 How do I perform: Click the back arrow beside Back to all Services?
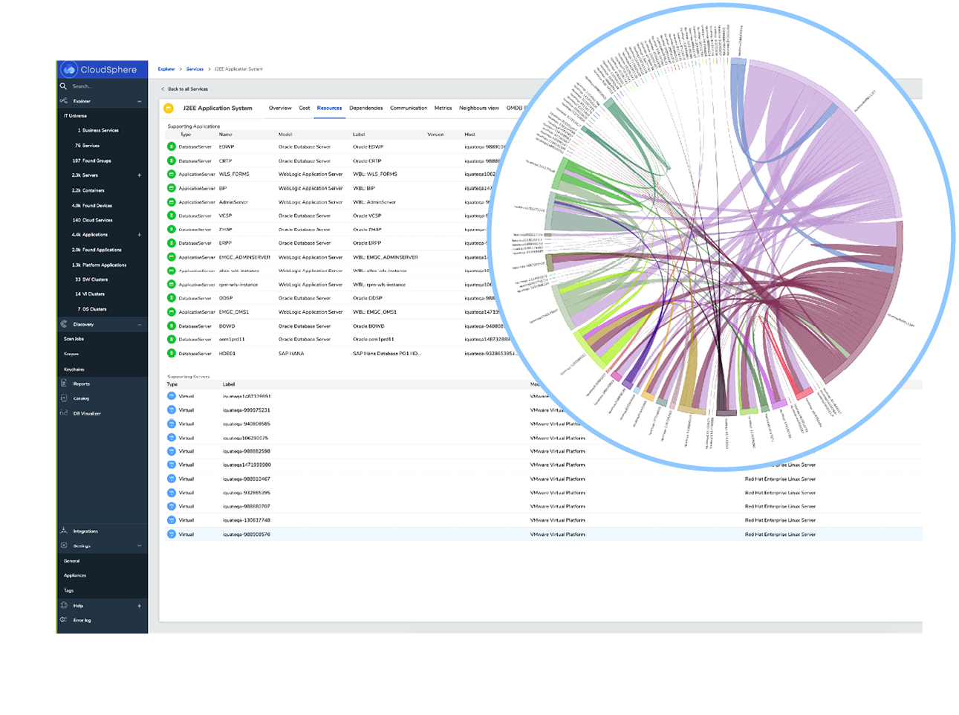point(163,89)
